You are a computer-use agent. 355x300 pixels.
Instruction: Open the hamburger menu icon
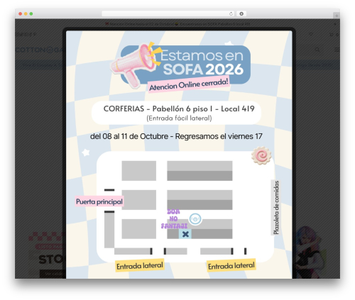[337, 50]
